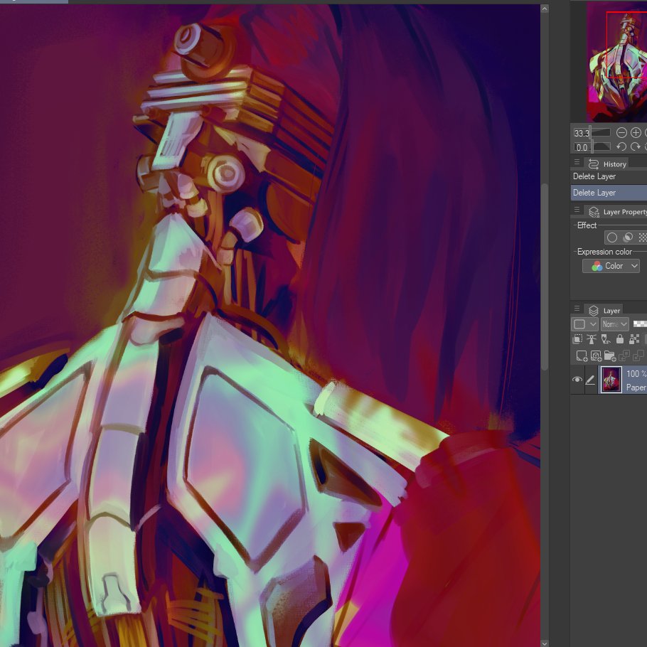Zoom in using the Navigator plus icon
The height and width of the screenshot is (647, 647).
[636, 132]
